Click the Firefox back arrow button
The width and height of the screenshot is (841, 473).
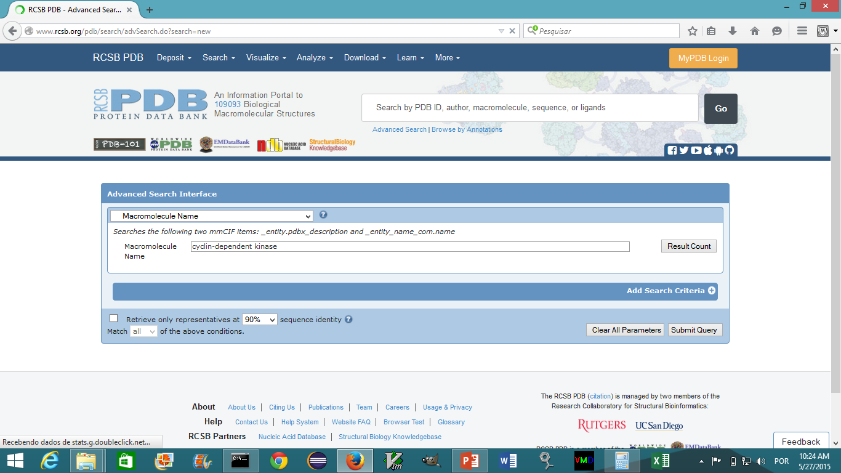click(x=12, y=31)
